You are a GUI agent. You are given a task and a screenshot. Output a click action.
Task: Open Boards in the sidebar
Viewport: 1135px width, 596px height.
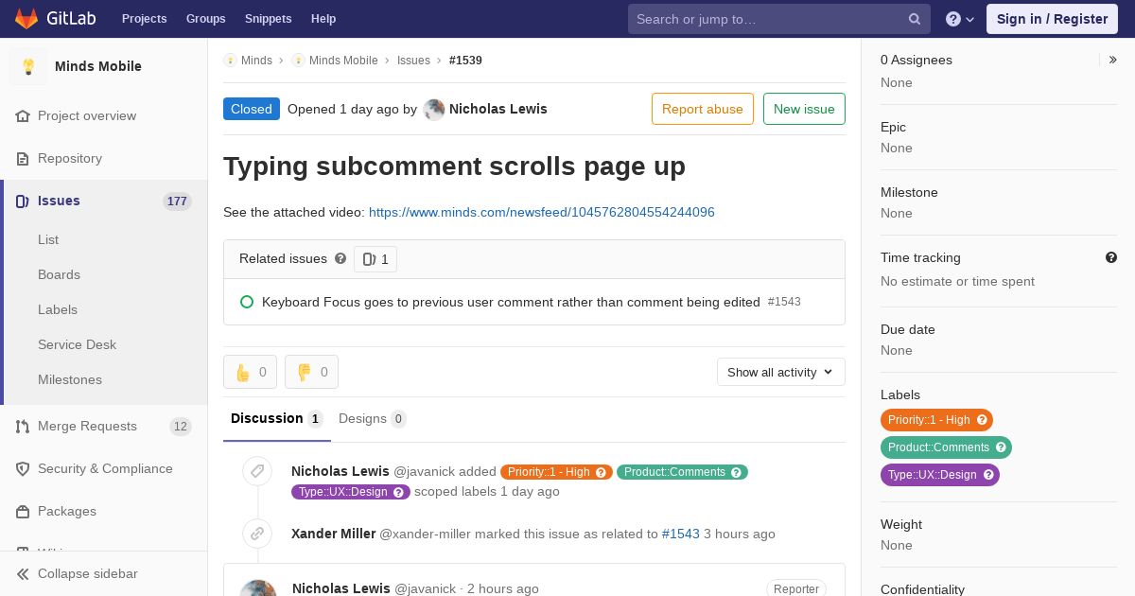59,275
